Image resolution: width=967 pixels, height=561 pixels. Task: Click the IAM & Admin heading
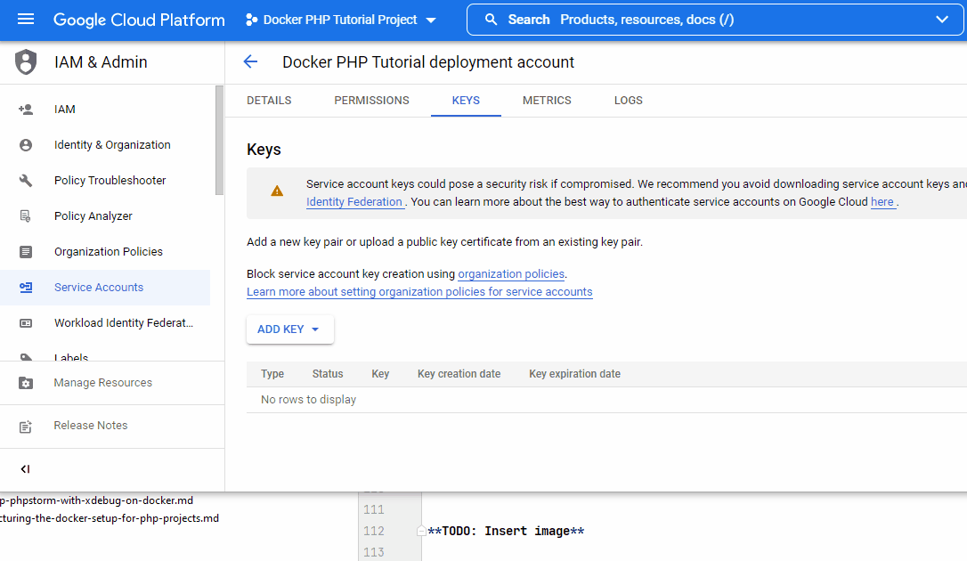pos(101,62)
